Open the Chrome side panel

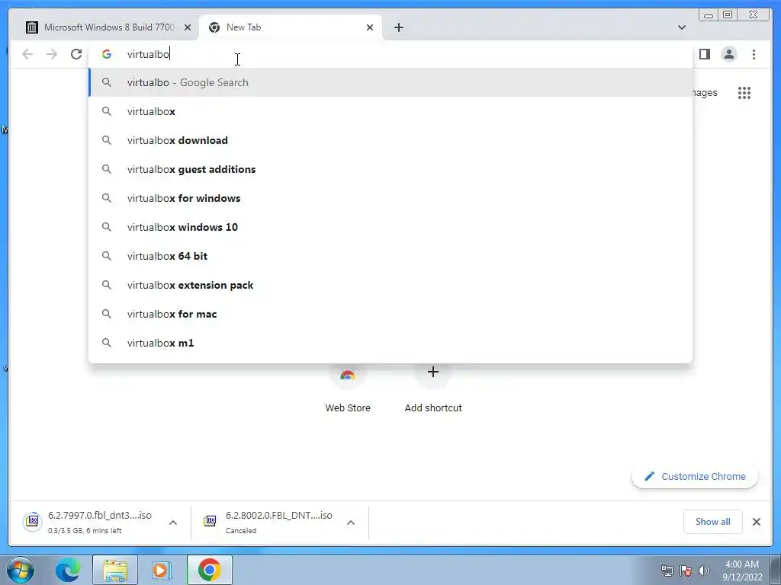[704, 54]
